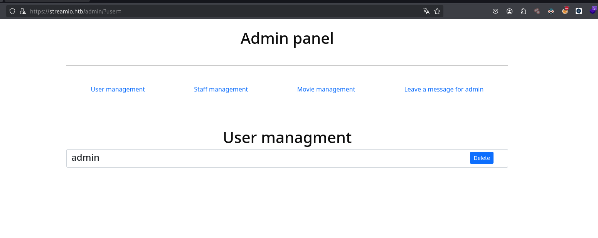Click the tracking protection shield icon

(x=12, y=12)
